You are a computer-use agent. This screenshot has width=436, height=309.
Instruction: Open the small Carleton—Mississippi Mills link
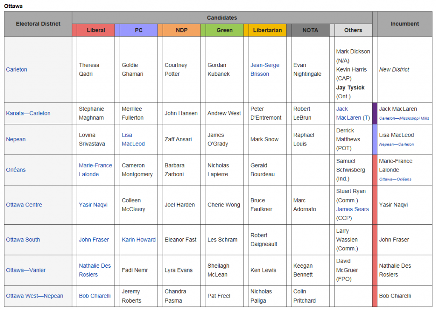point(404,118)
